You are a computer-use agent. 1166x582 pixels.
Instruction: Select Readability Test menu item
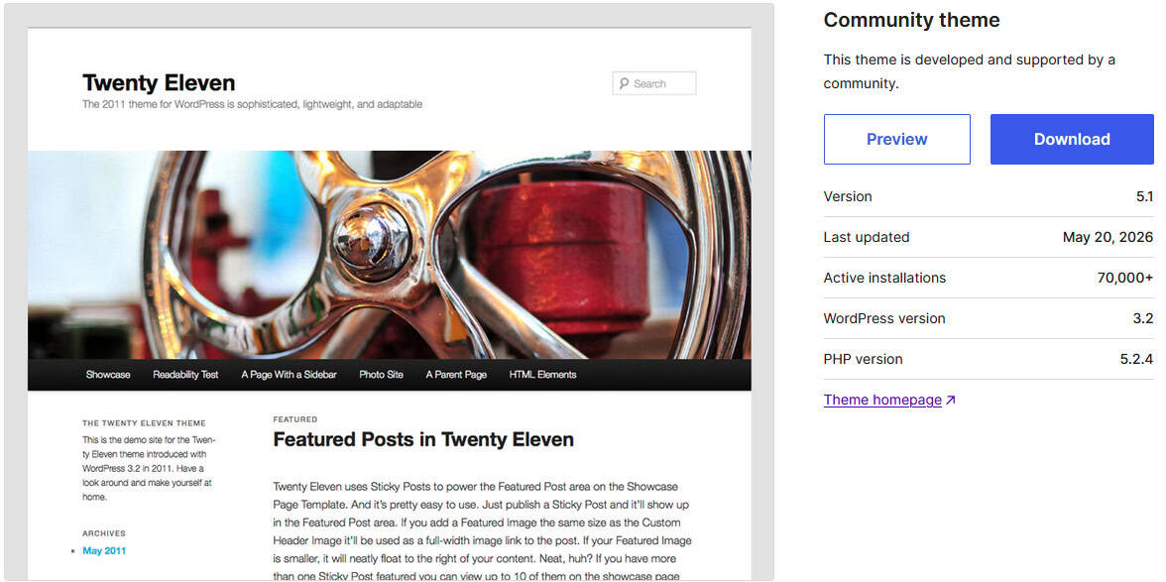[x=186, y=375]
